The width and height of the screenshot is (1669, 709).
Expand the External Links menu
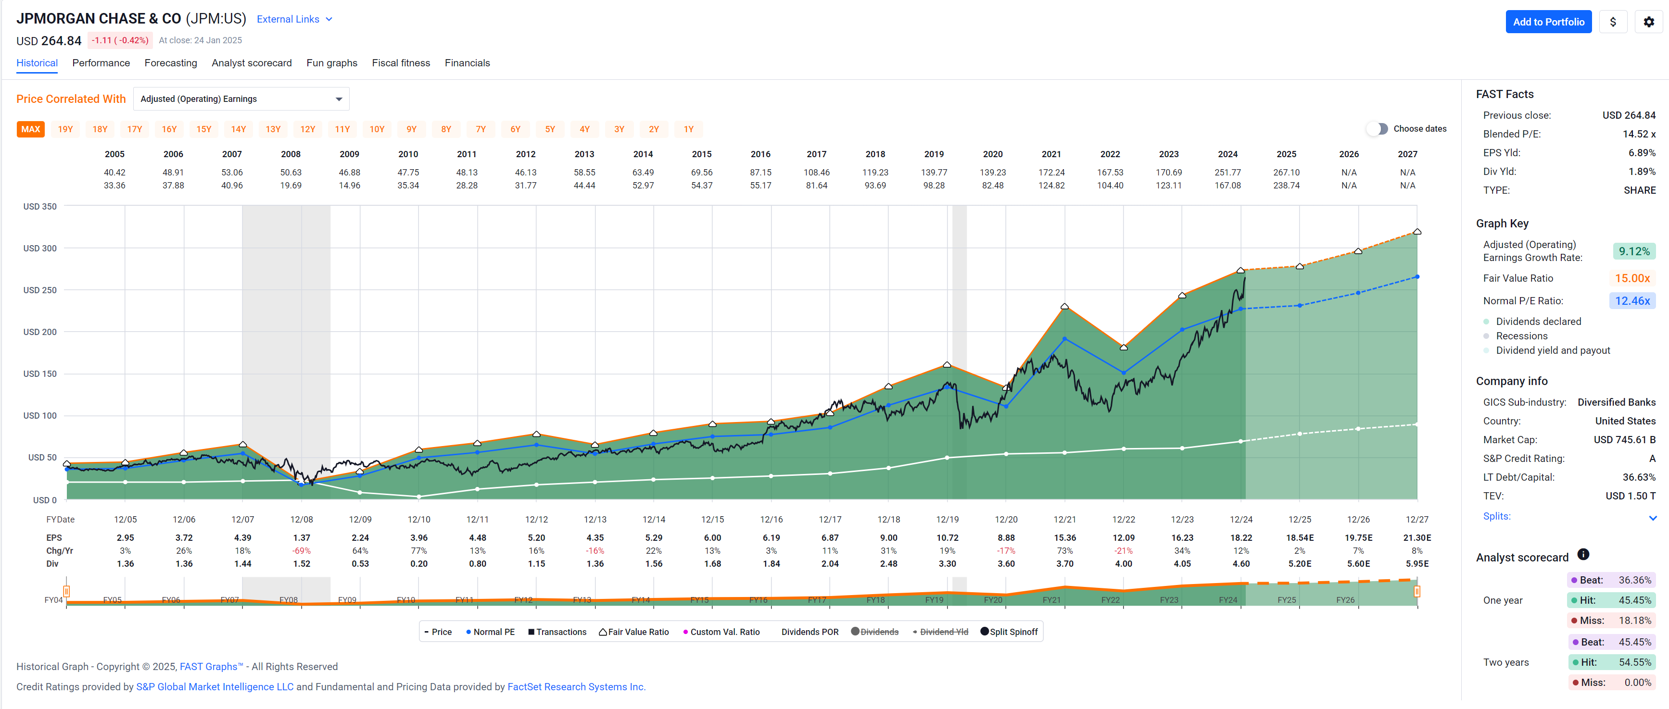click(294, 19)
